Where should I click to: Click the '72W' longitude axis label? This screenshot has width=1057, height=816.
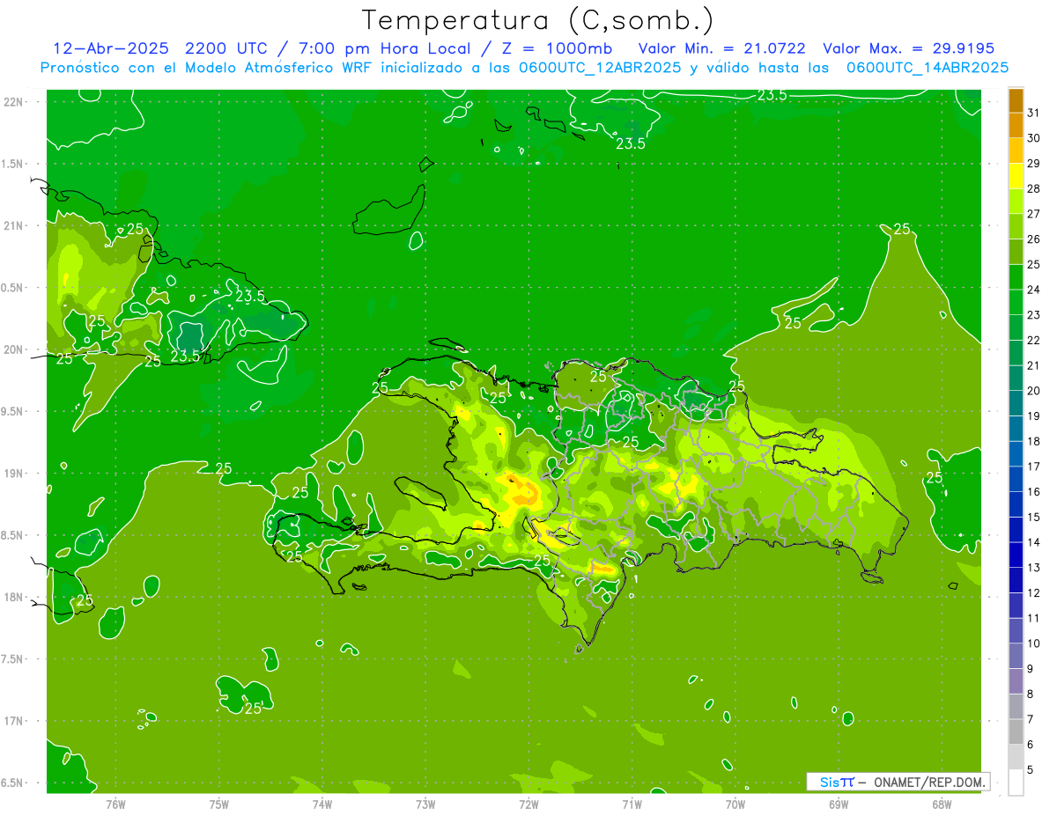point(528,805)
